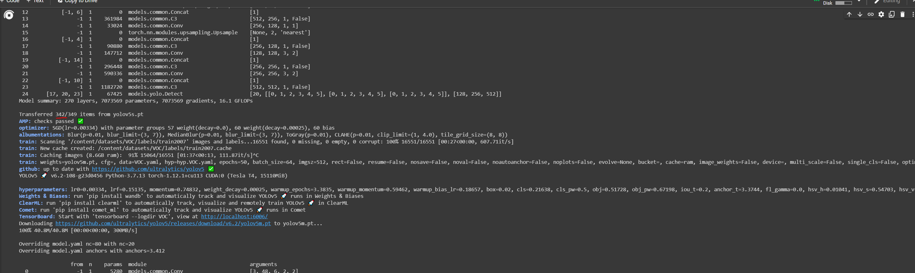915x273 pixels.
Task: Delete the cell using the trash icon
Action: pos(903,14)
